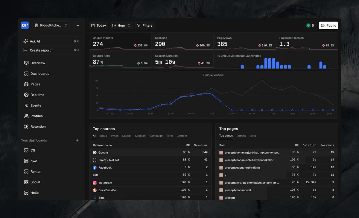Viewport: 359px width, 218px height.
Task: Click the Direct / Not set source icon
Action: [95, 160]
